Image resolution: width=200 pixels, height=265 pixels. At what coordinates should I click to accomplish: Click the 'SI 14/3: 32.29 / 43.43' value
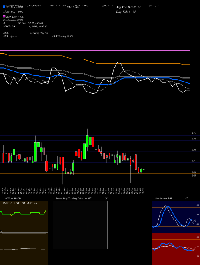(x=30, y=23)
